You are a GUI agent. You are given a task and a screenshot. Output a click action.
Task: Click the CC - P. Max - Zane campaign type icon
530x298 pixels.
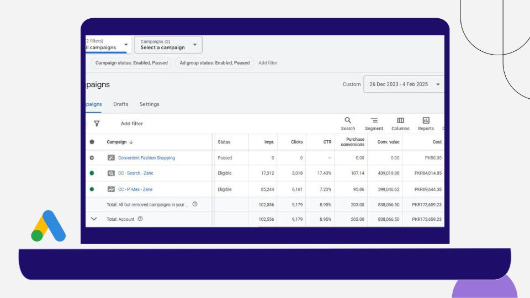pyautogui.click(x=111, y=189)
